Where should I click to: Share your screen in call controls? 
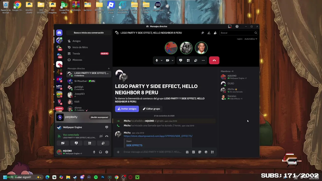(x=181, y=60)
